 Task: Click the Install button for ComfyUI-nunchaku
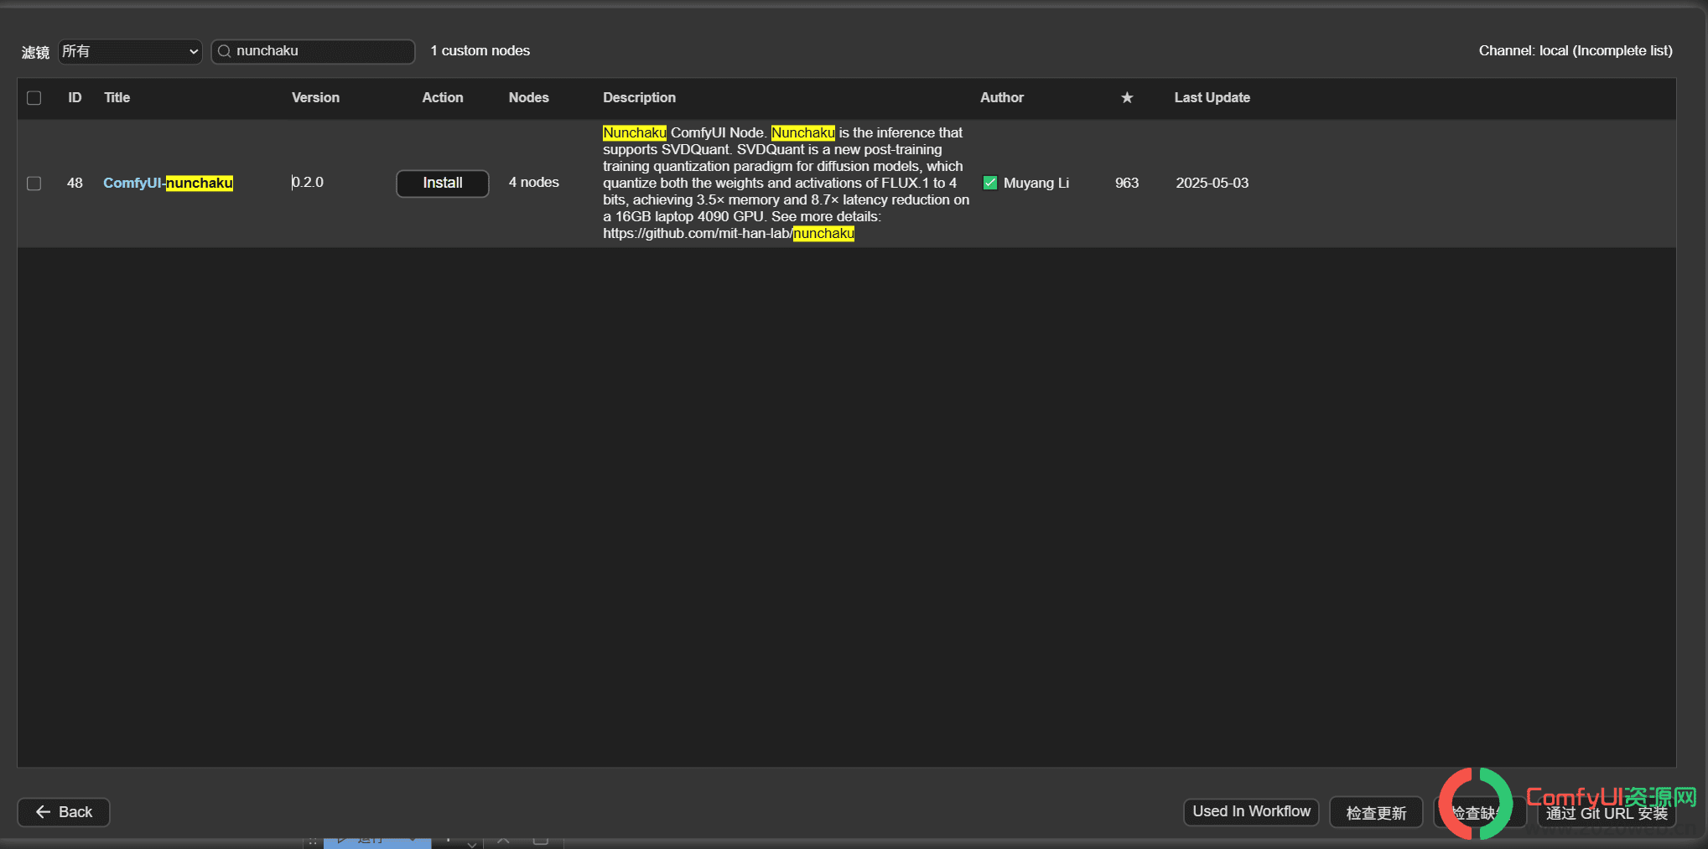click(x=442, y=183)
